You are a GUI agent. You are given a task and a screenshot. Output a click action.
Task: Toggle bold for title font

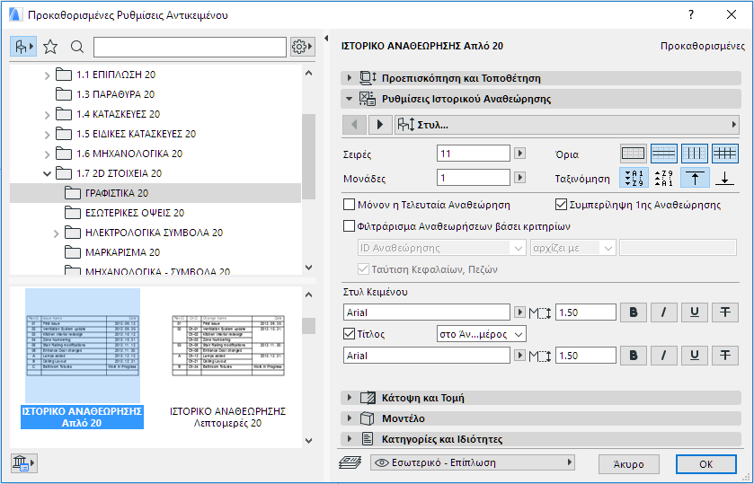634,356
